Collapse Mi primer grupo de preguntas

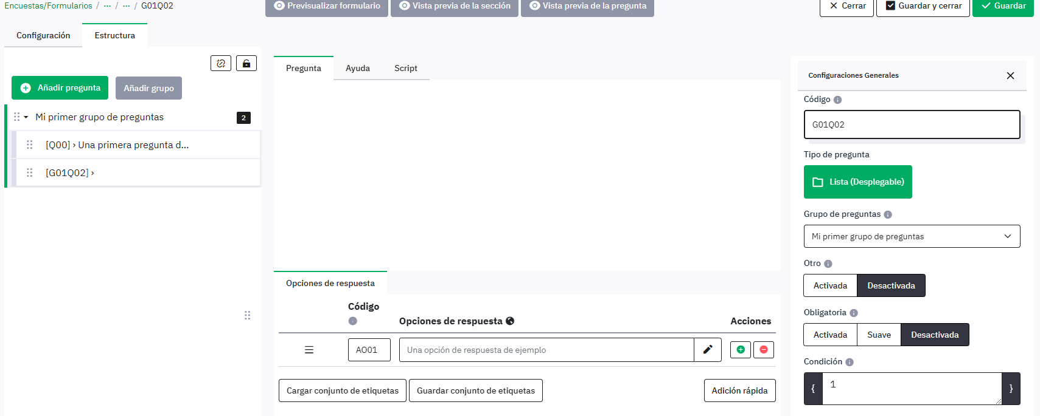click(26, 117)
